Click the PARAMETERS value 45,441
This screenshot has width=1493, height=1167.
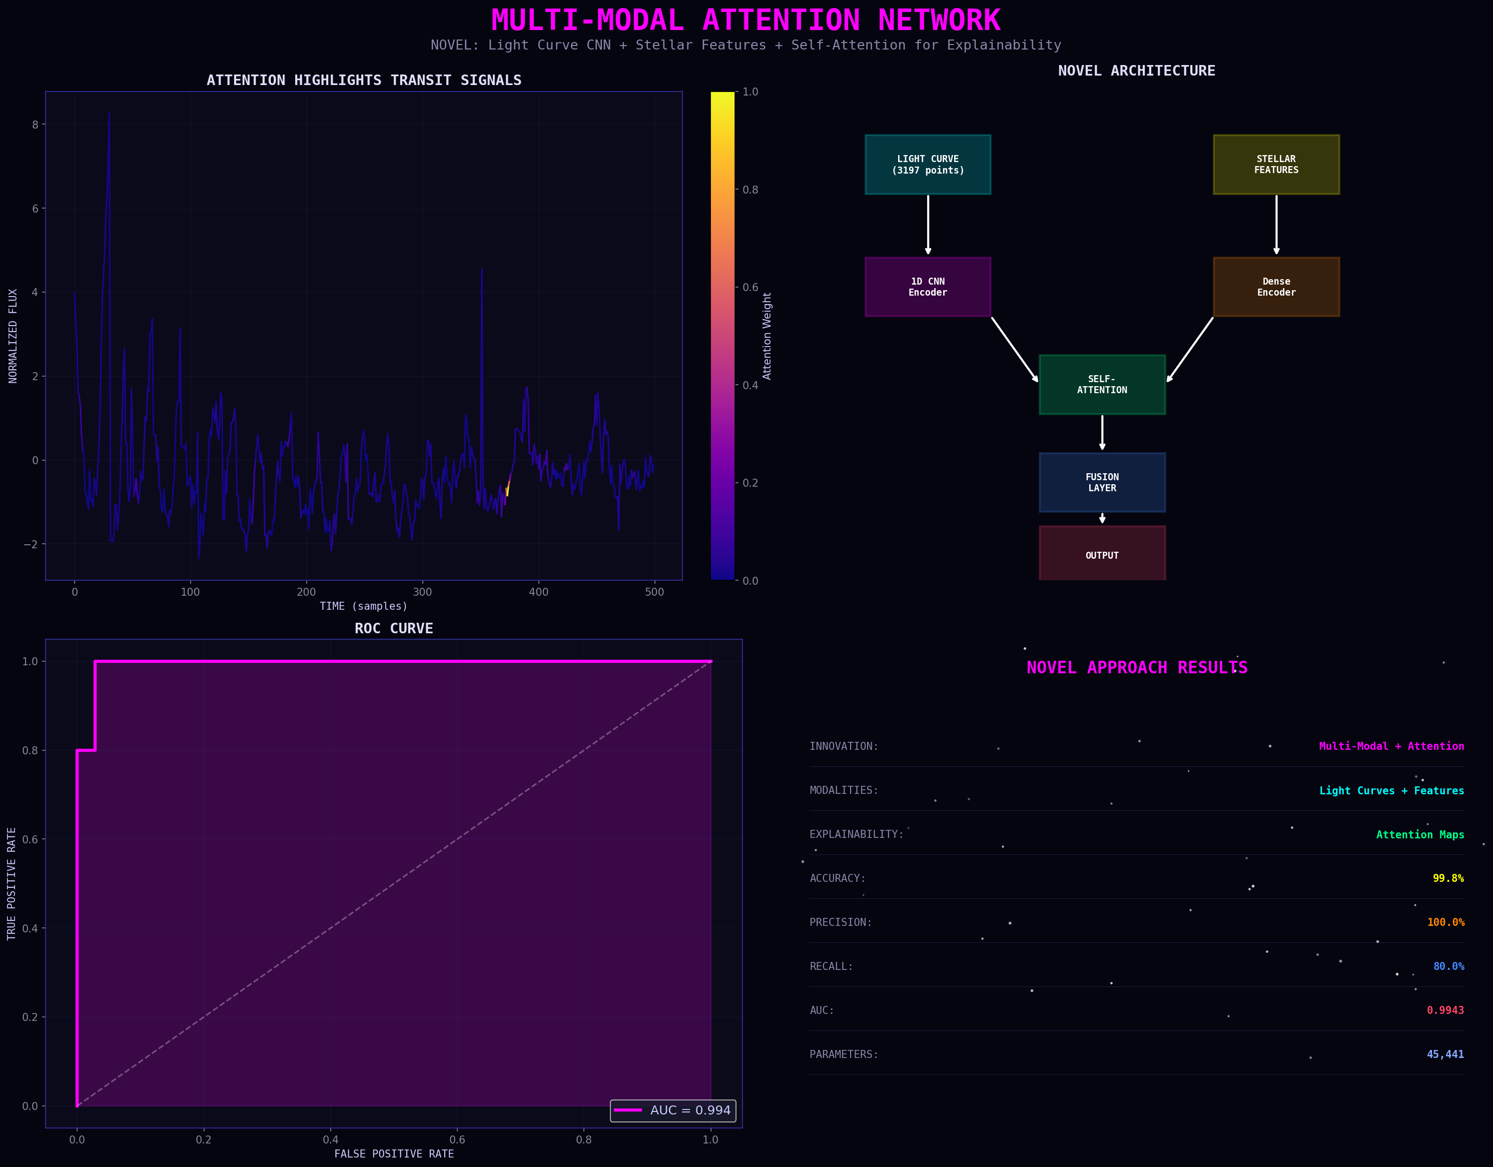(x=1445, y=1054)
